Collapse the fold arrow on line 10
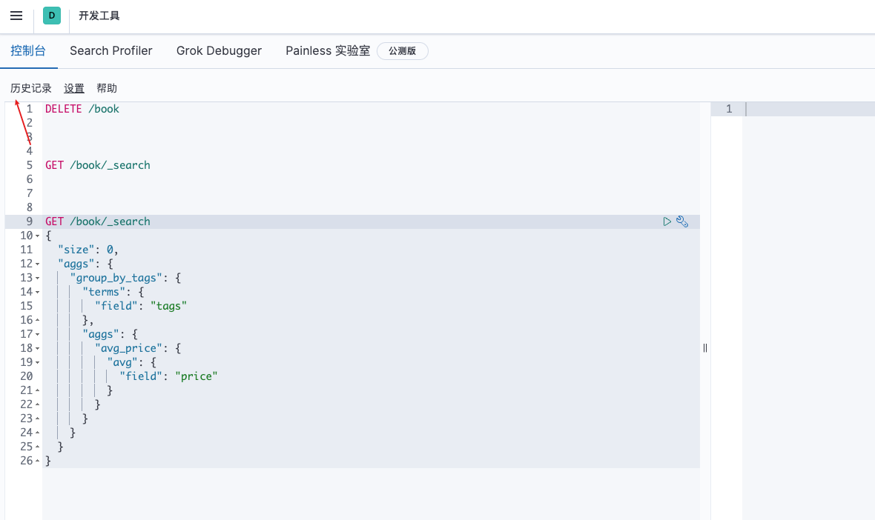The height and width of the screenshot is (520, 875). pos(38,236)
